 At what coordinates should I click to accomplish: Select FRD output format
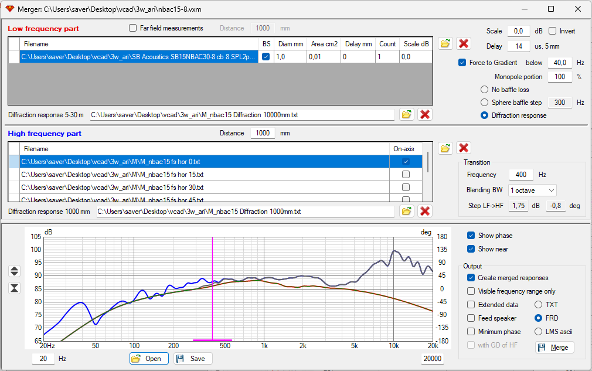pyautogui.click(x=539, y=318)
